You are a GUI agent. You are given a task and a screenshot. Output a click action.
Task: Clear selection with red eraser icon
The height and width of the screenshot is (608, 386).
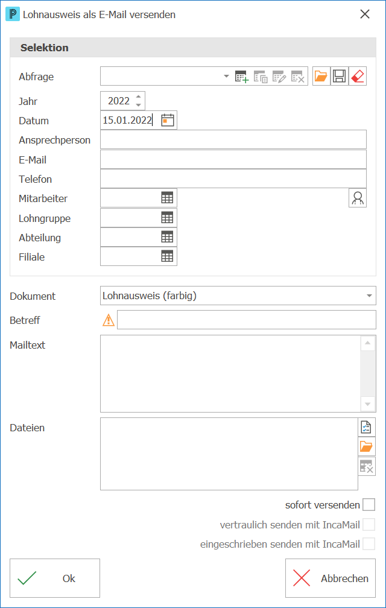(357, 76)
